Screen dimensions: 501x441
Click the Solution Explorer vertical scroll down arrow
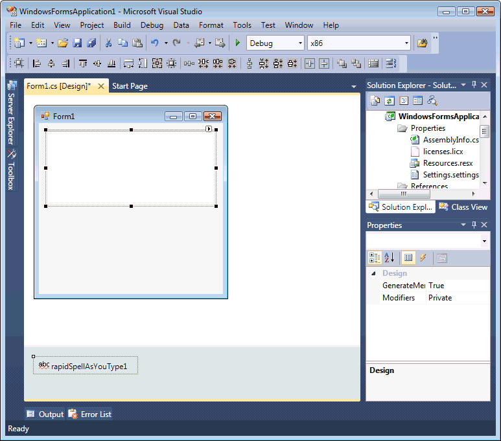click(485, 183)
